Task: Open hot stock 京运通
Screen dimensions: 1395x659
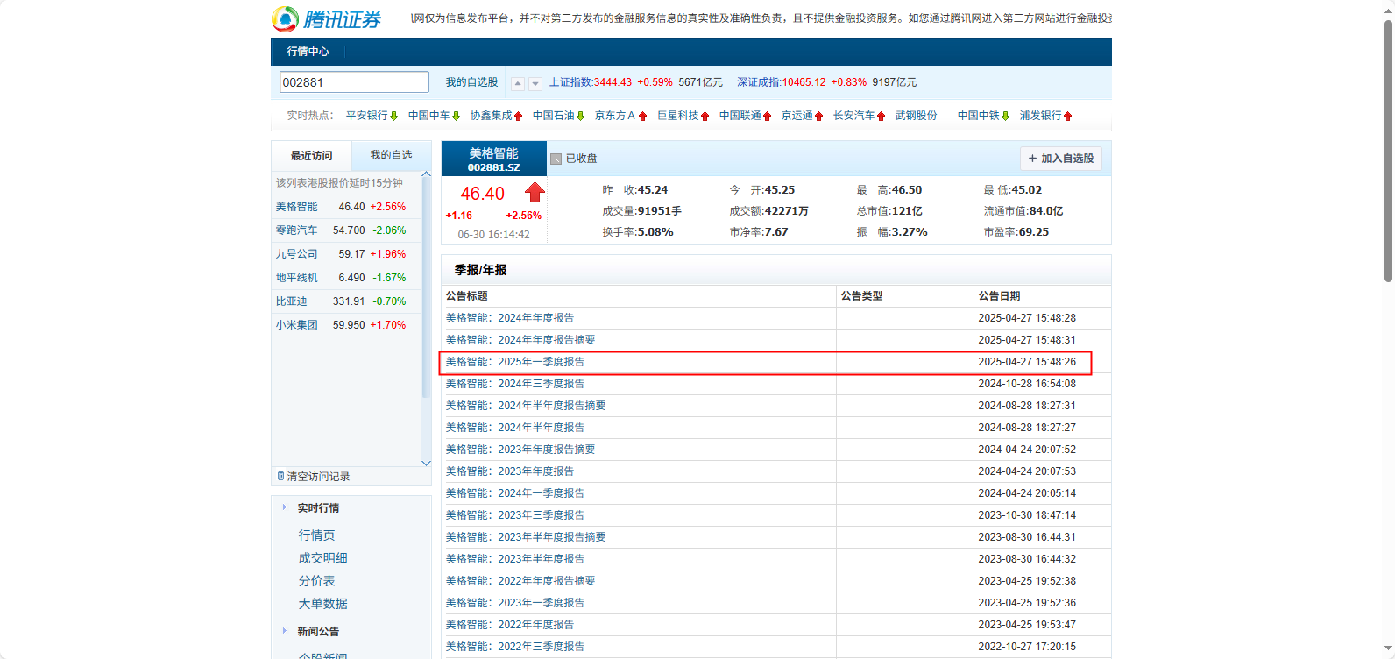Action: pos(797,116)
